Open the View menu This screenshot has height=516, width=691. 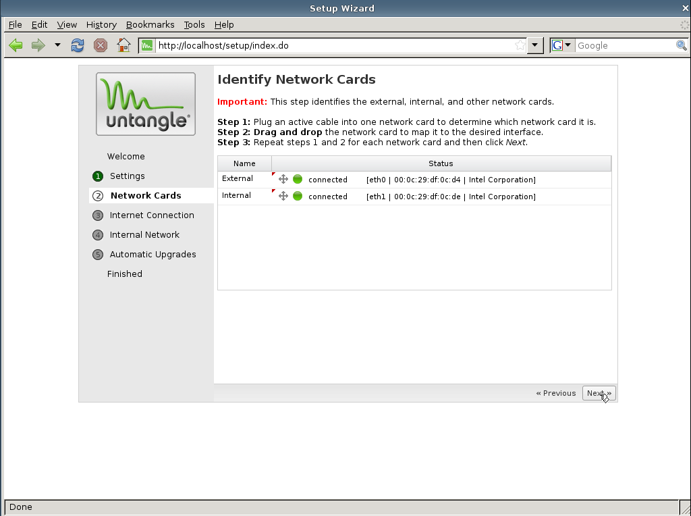67,25
